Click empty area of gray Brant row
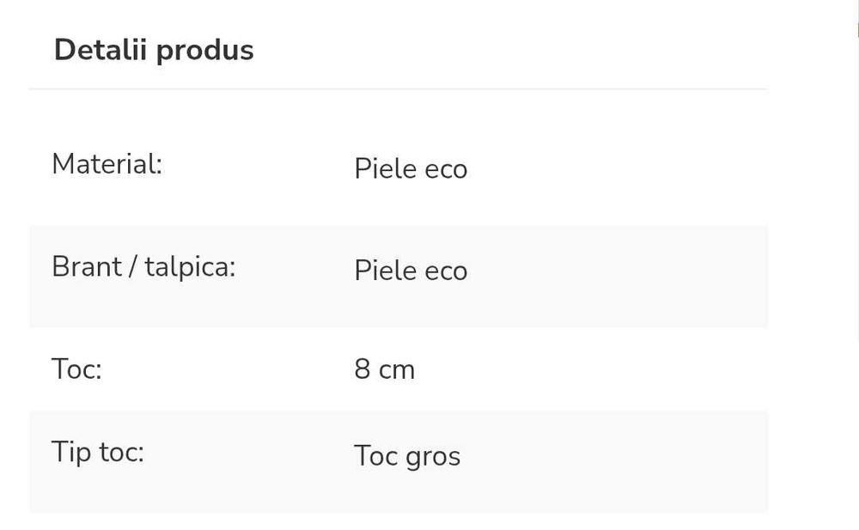This screenshot has height=530, width=859. click(x=618, y=276)
